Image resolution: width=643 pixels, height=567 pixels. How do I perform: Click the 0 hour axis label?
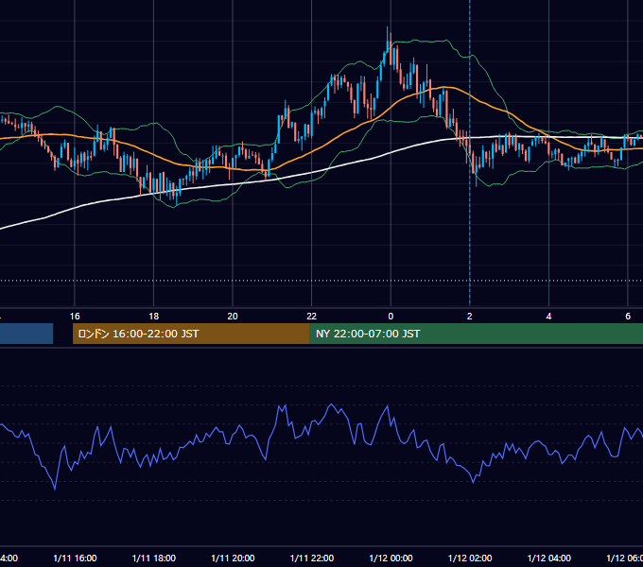click(391, 317)
